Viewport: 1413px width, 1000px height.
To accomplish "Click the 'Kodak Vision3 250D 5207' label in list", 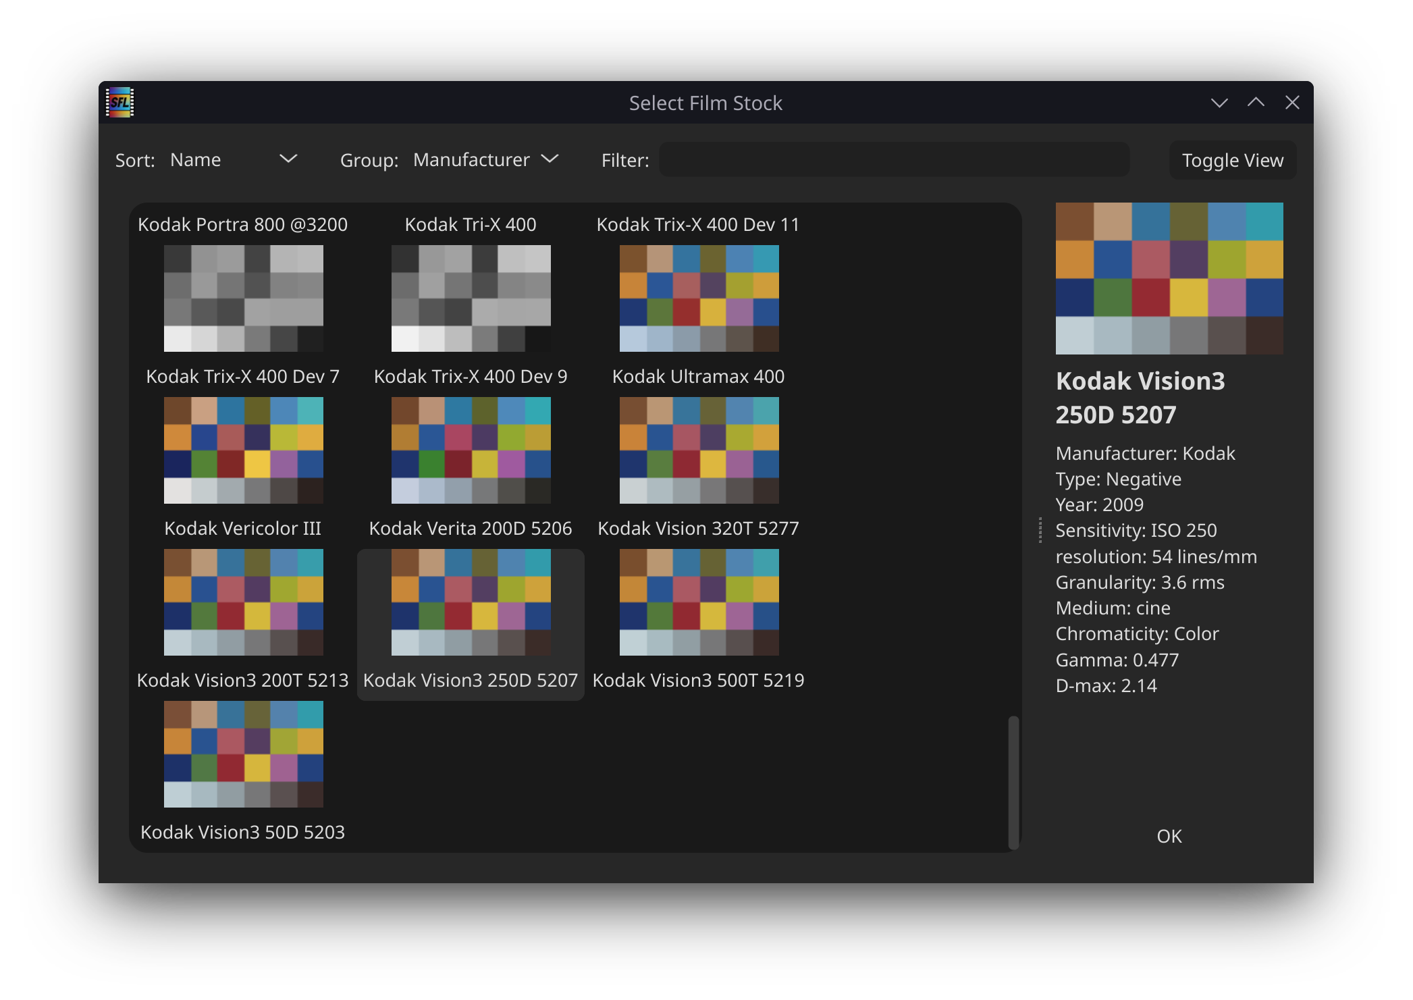I will (471, 680).
